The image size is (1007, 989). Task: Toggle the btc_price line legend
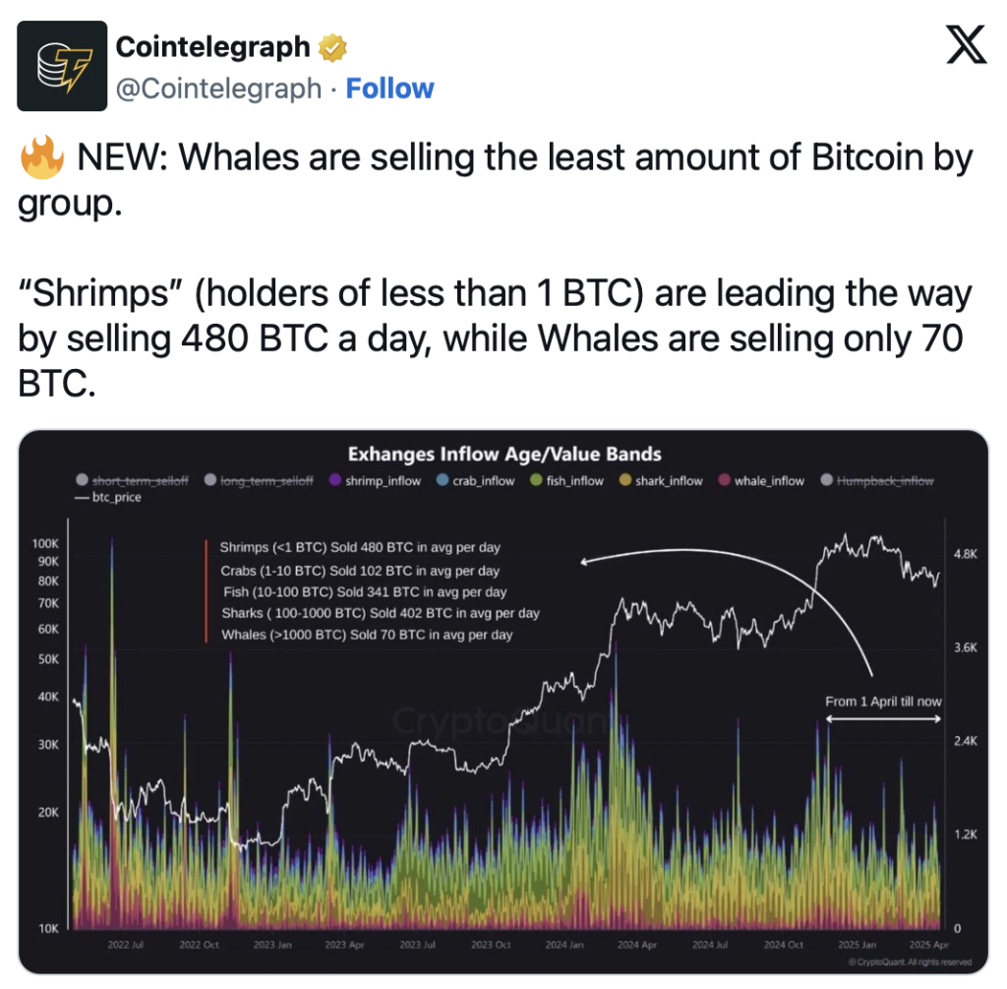(x=108, y=497)
